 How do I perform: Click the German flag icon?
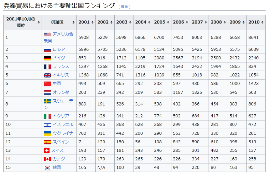click(x=47, y=58)
